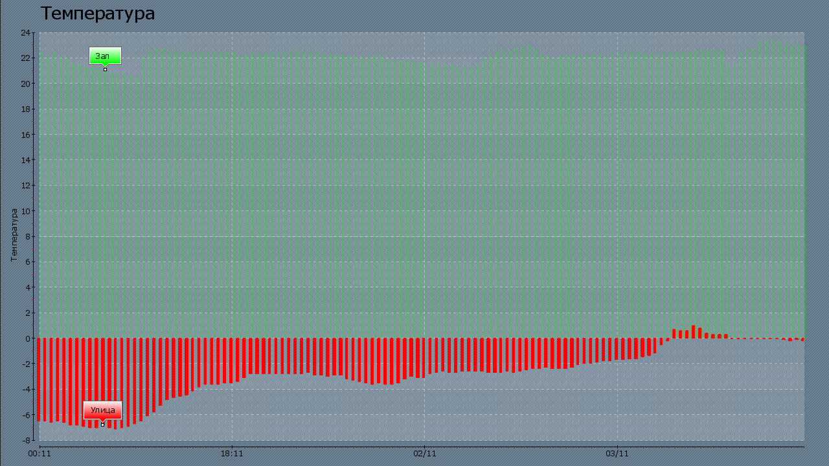Viewport: 829px width, 466px height.
Task: Select the 02/11 date axis label
Action: [x=424, y=454]
